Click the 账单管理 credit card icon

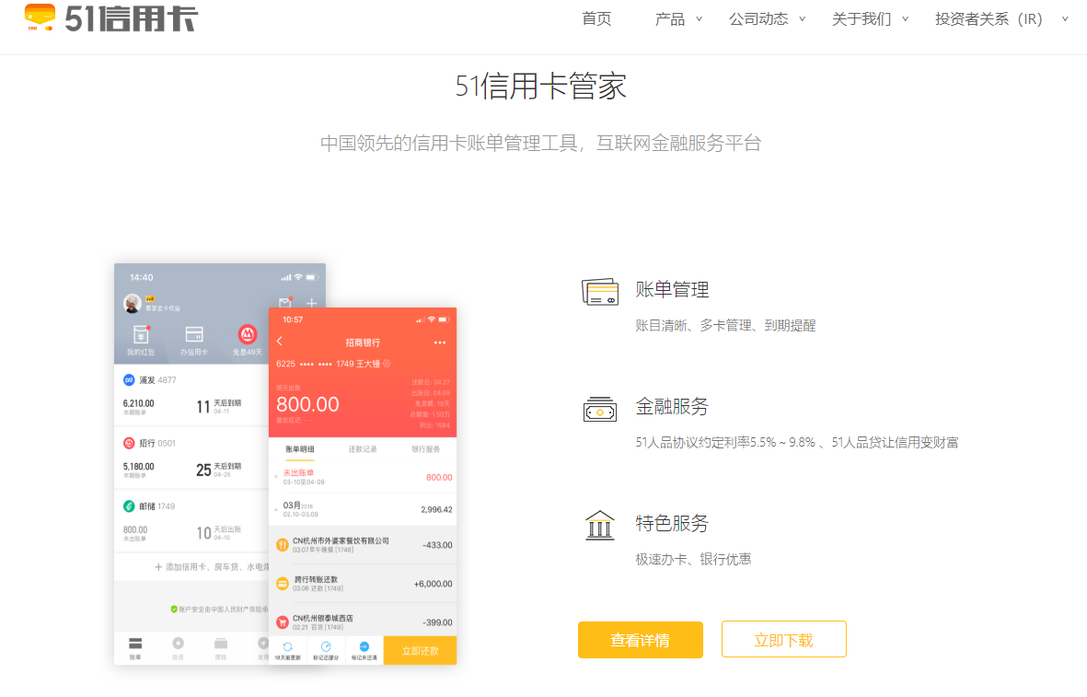(600, 292)
